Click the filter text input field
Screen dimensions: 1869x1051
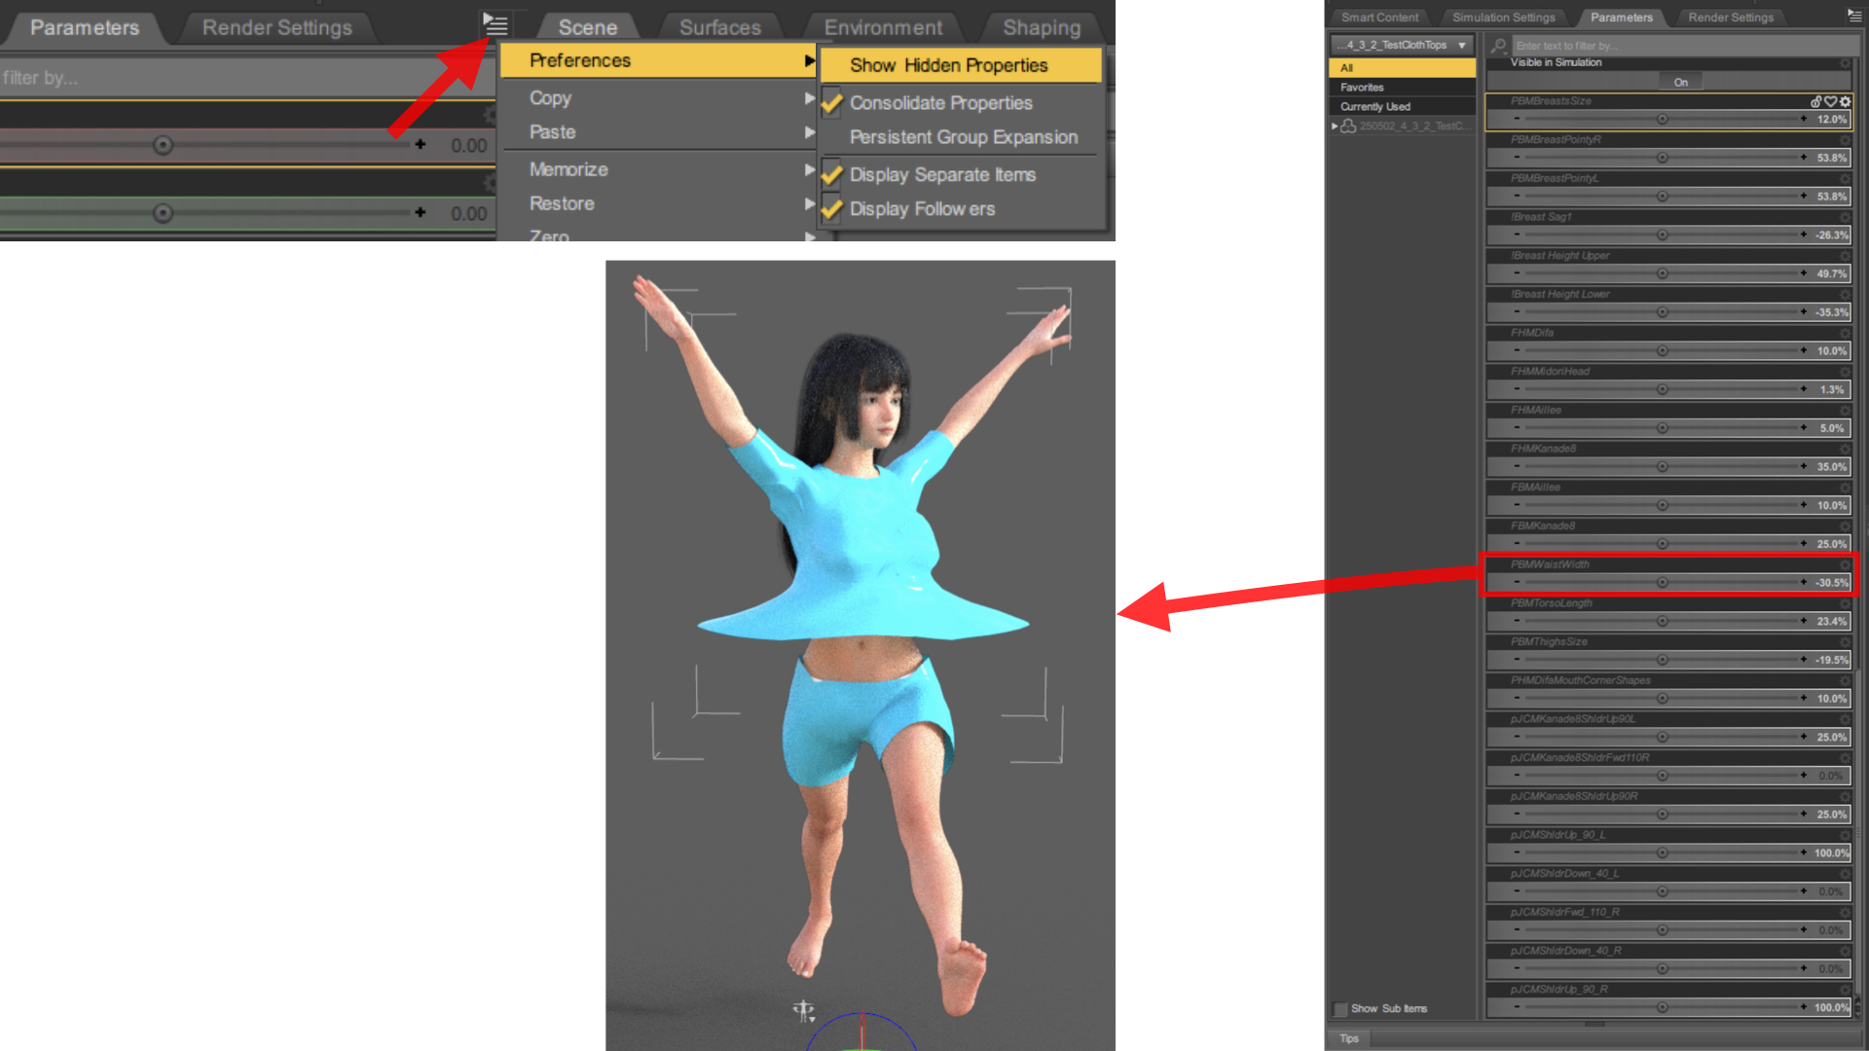(1684, 46)
